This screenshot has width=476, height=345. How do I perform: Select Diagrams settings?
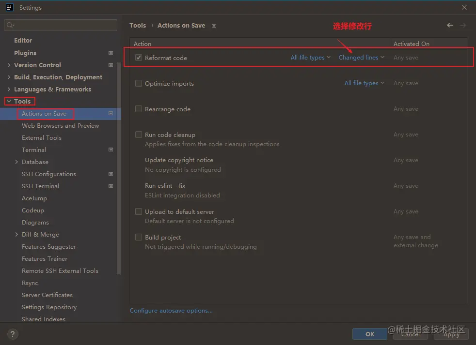[35, 223]
